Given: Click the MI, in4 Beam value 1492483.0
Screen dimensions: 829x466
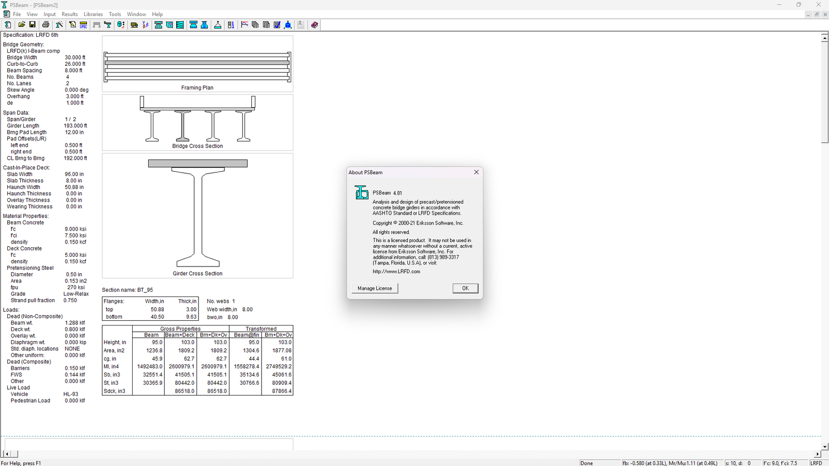Looking at the screenshot, I should (149, 366).
